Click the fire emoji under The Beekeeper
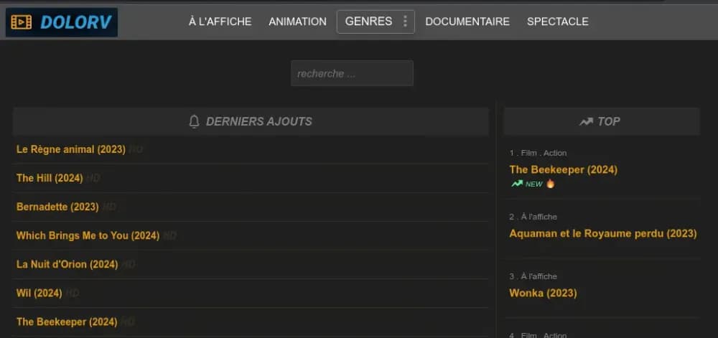718x338 pixels. 551,184
